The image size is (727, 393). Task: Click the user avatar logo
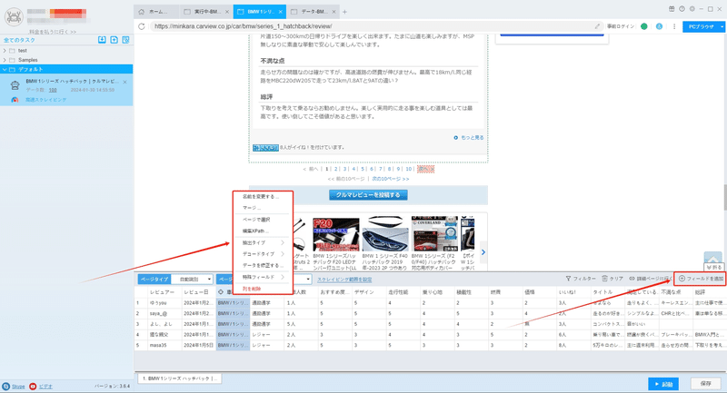(14, 17)
